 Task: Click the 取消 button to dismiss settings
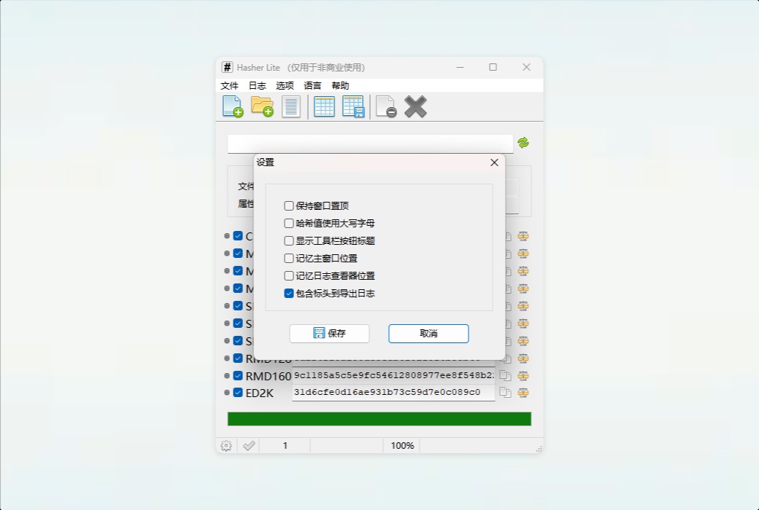429,334
